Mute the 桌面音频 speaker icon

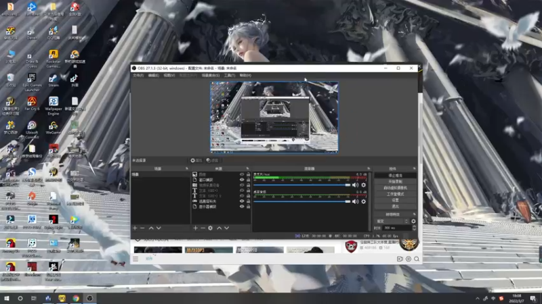pos(355,201)
